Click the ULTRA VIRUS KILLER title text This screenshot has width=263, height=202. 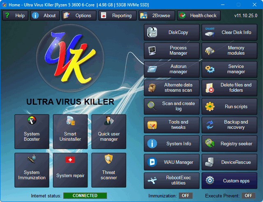70,102
